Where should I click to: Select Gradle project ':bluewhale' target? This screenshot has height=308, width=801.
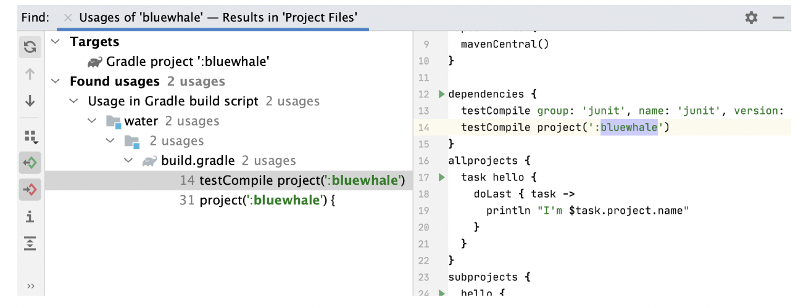pos(187,62)
